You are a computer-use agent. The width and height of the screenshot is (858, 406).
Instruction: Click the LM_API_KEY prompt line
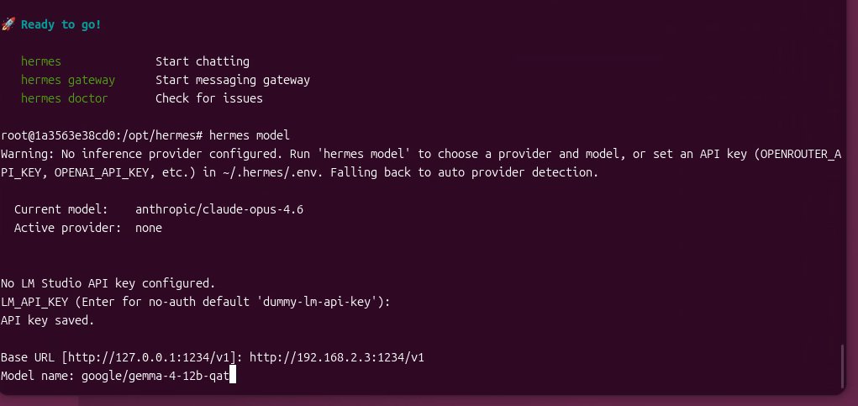195,302
